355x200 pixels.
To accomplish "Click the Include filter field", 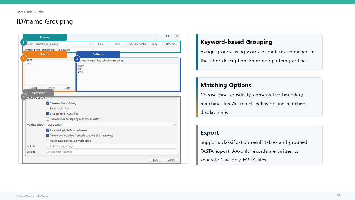I will click(111, 146).
